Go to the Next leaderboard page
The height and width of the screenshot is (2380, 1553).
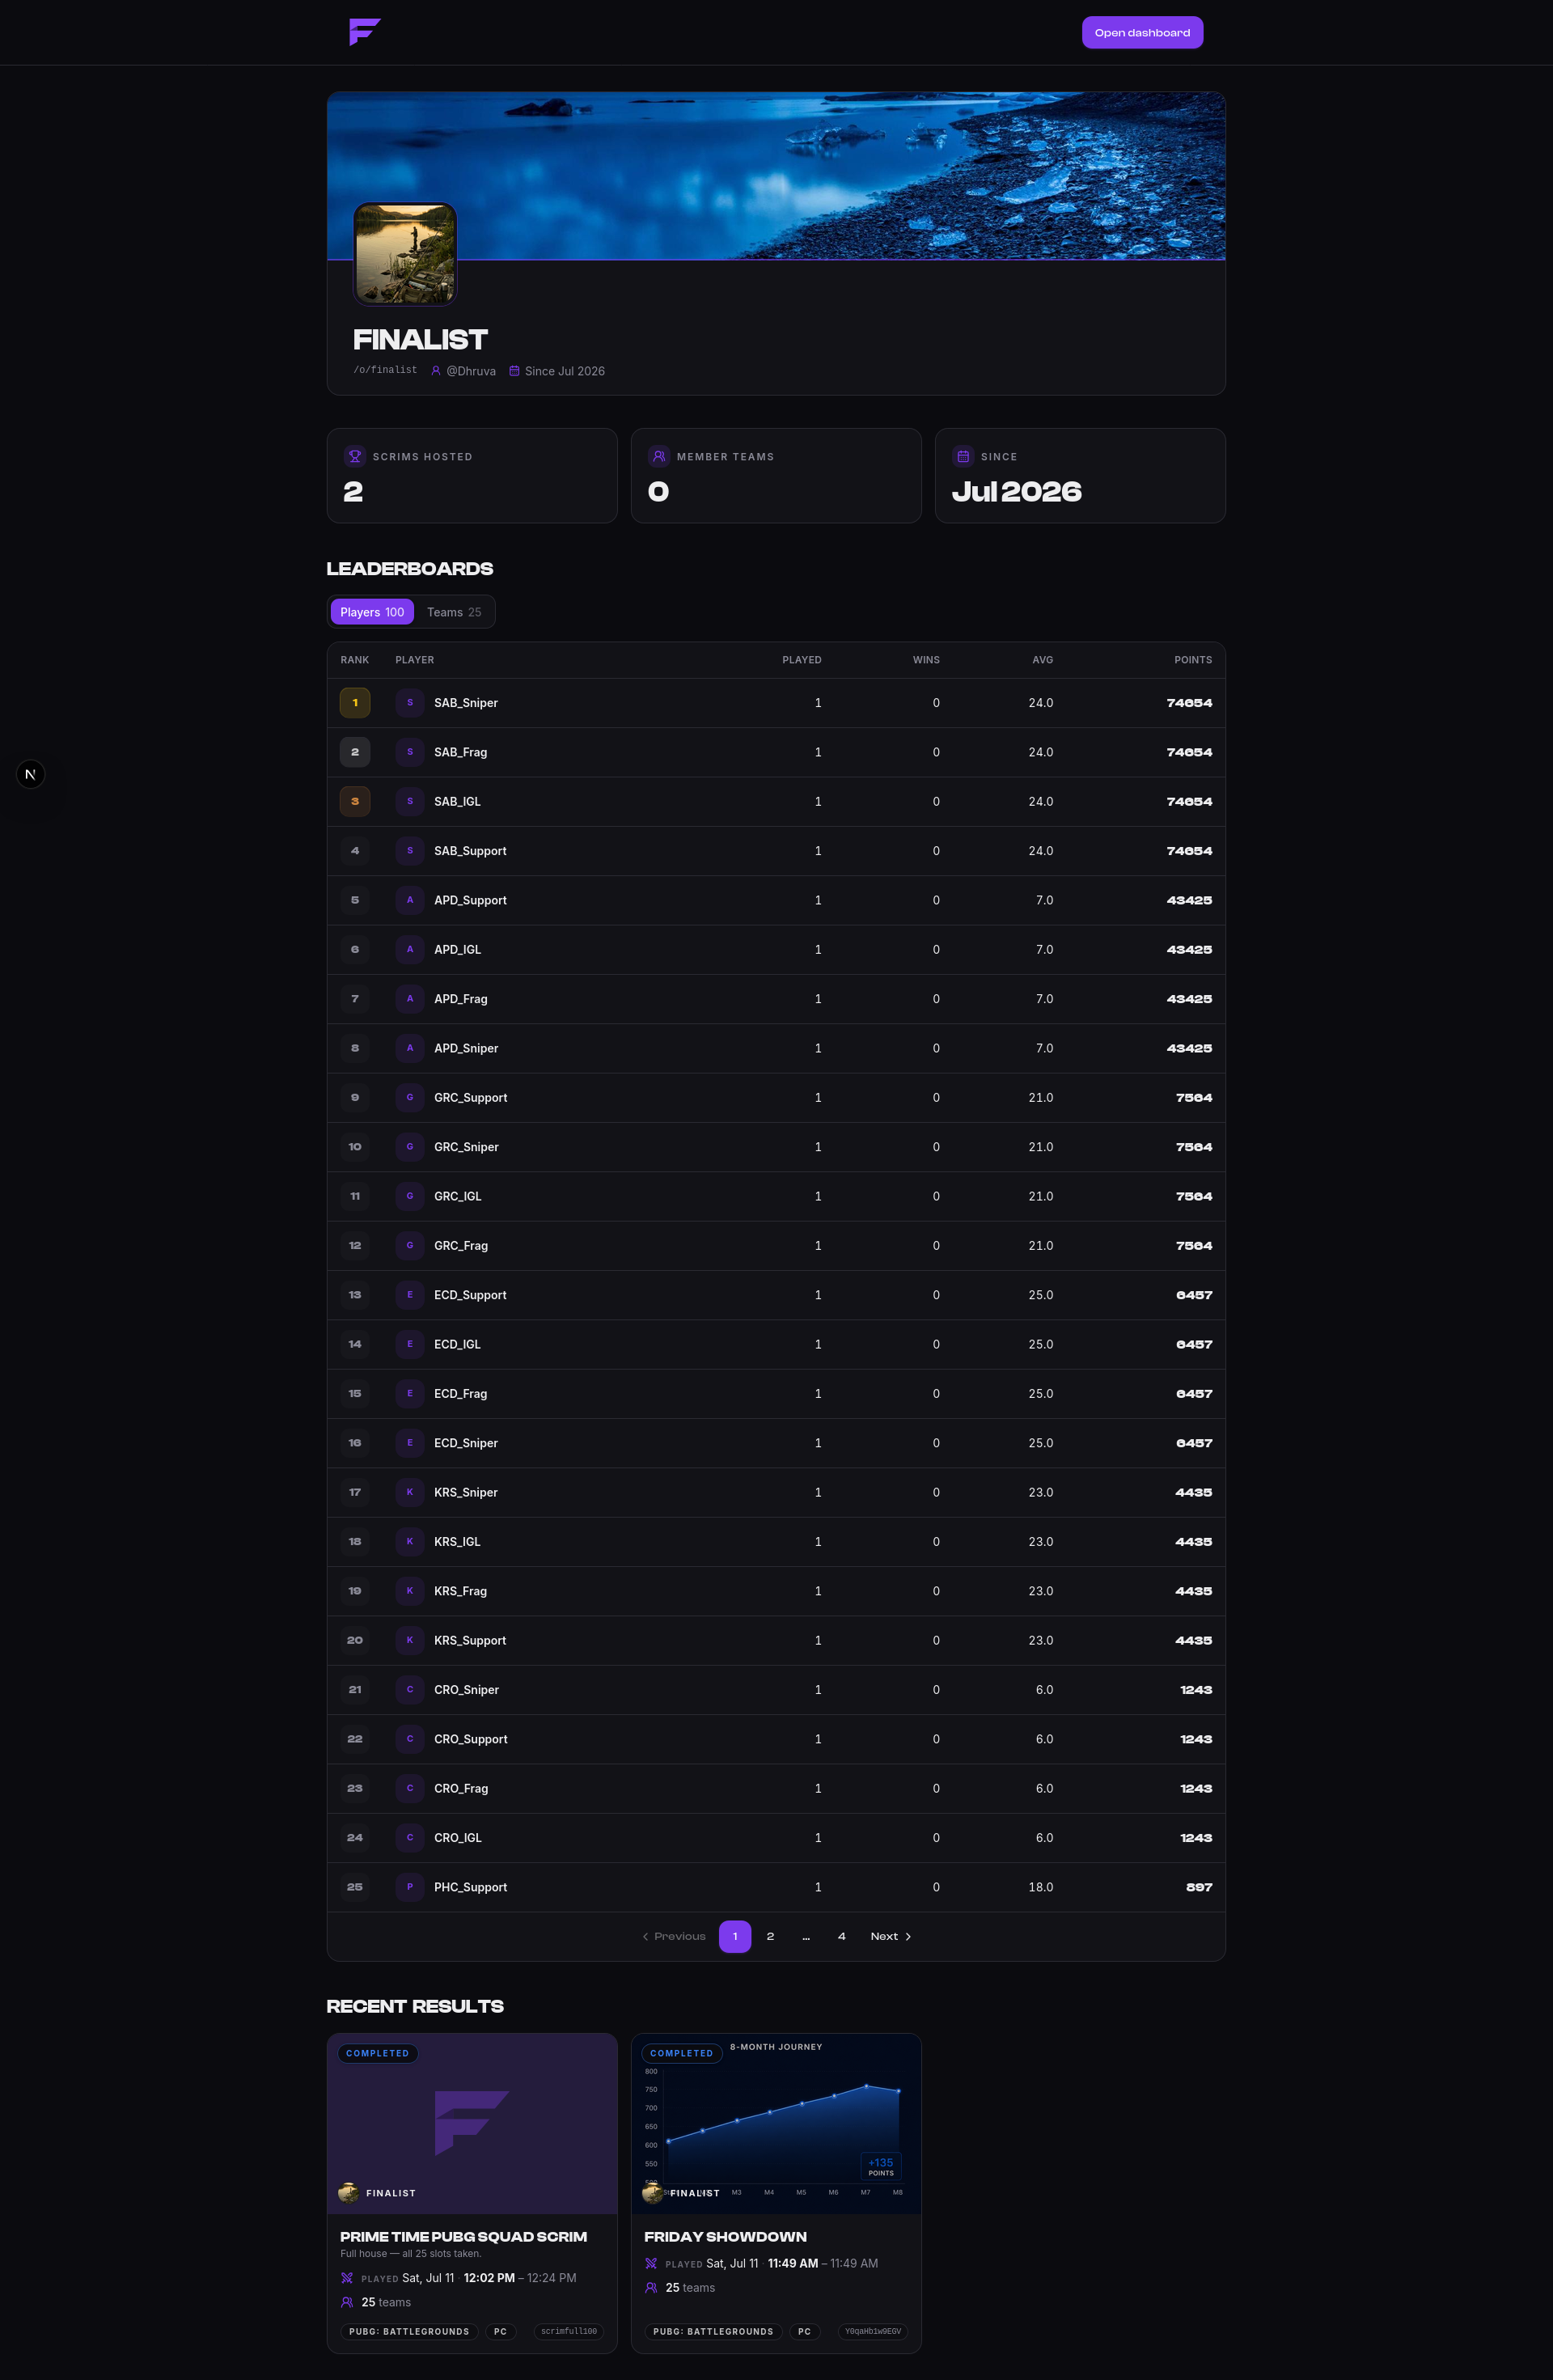(891, 1936)
